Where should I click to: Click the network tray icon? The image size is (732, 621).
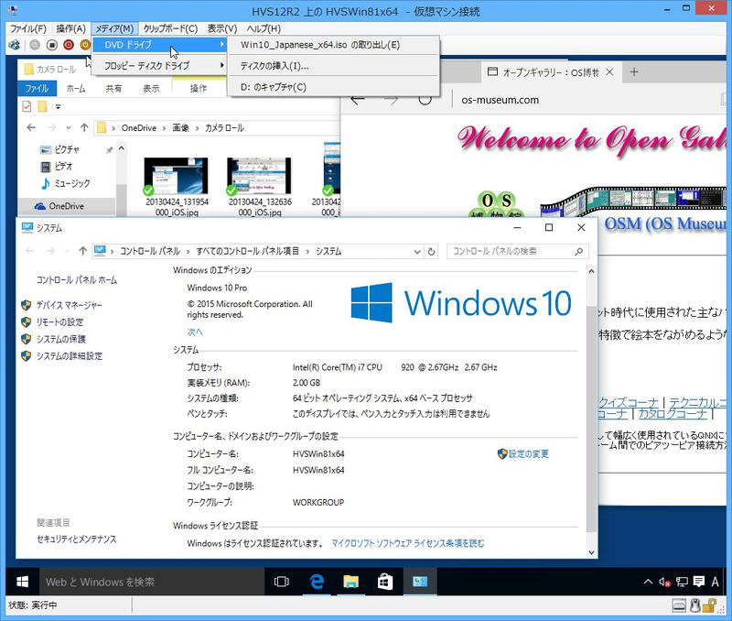coord(682,582)
